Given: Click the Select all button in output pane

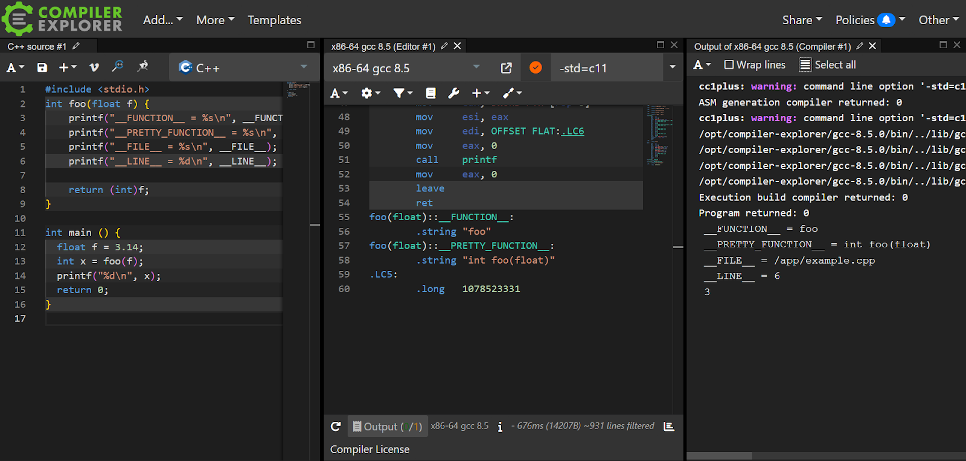Looking at the screenshot, I should point(828,65).
